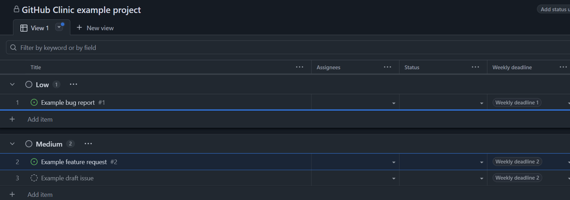
Task: Click the lock icon beside project title
Action: click(x=16, y=9)
